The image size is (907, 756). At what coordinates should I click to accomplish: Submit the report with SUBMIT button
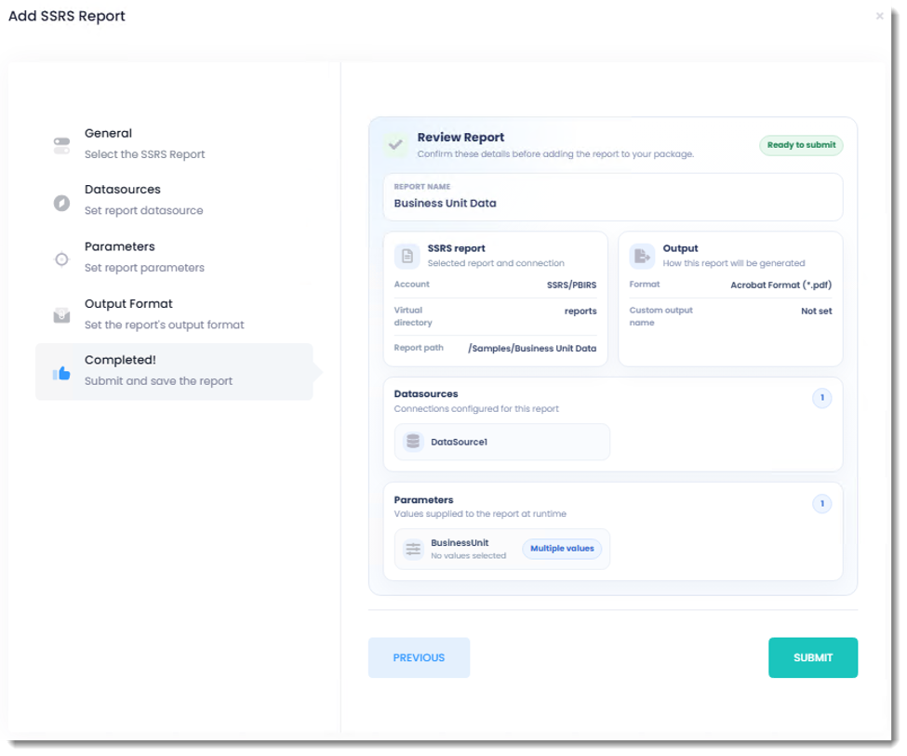pyautogui.click(x=813, y=657)
